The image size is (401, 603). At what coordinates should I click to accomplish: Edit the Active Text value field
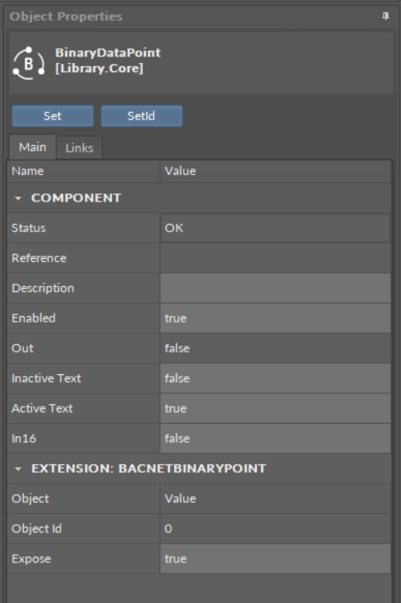click(275, 408)
